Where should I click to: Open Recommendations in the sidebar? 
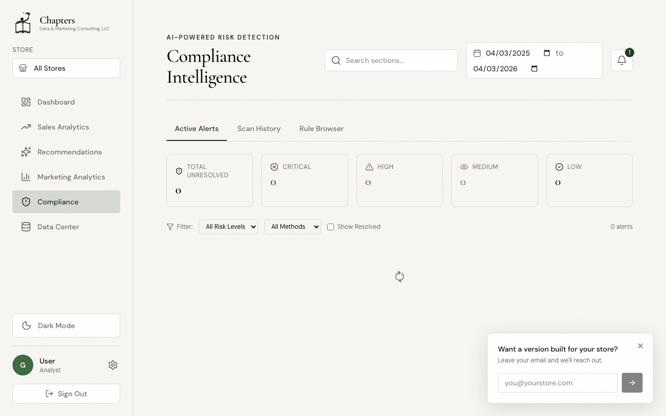[69, 152]
